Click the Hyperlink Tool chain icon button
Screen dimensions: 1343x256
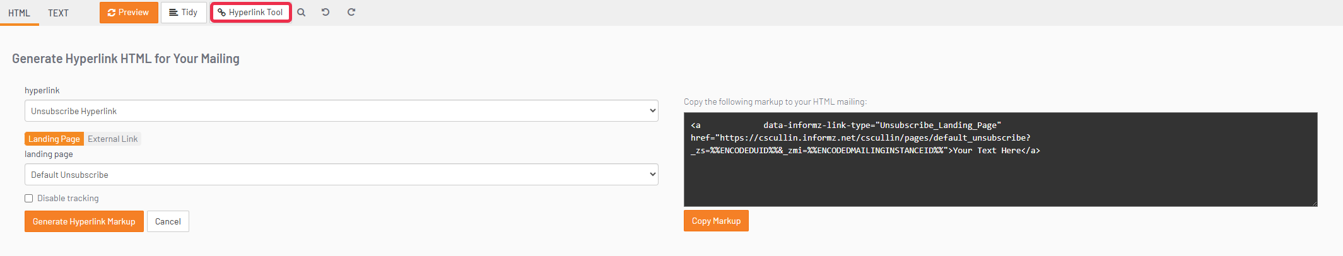(250, 13)
